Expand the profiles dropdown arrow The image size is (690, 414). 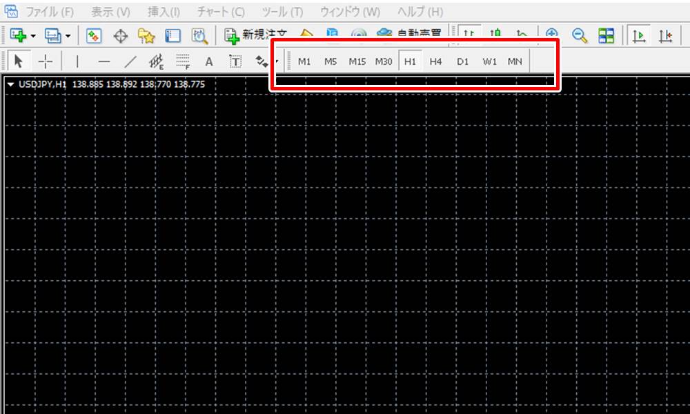pyautogui.click(x=68, y=36)
